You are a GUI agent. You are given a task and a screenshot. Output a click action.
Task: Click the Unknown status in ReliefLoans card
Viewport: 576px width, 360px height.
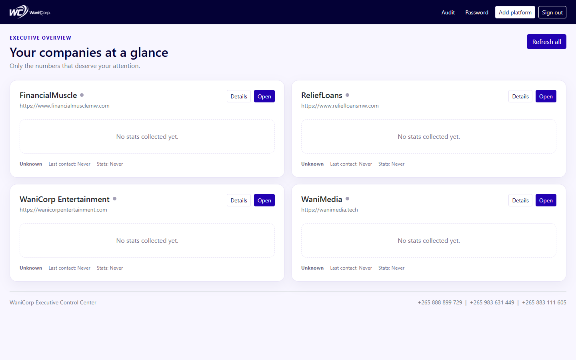tap(312, 164)
